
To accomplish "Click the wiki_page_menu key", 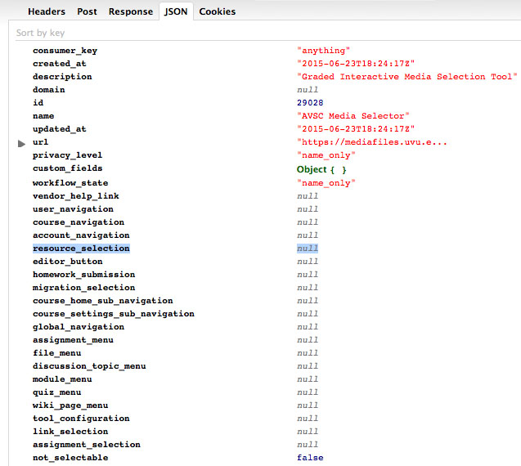I will (x=70, y=406).
